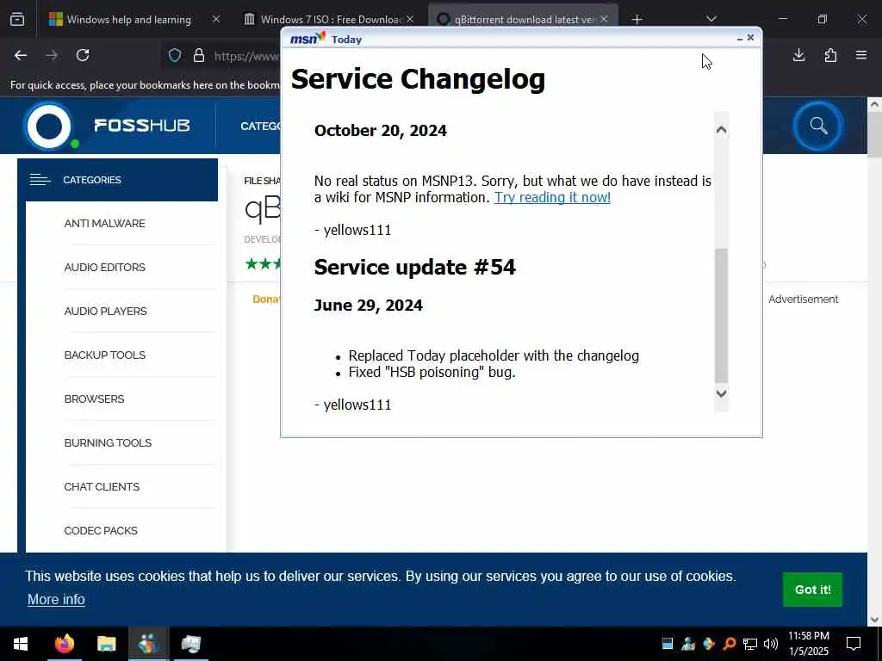Close the MSN Today popup window
The image size is (882, 661).
750,38
